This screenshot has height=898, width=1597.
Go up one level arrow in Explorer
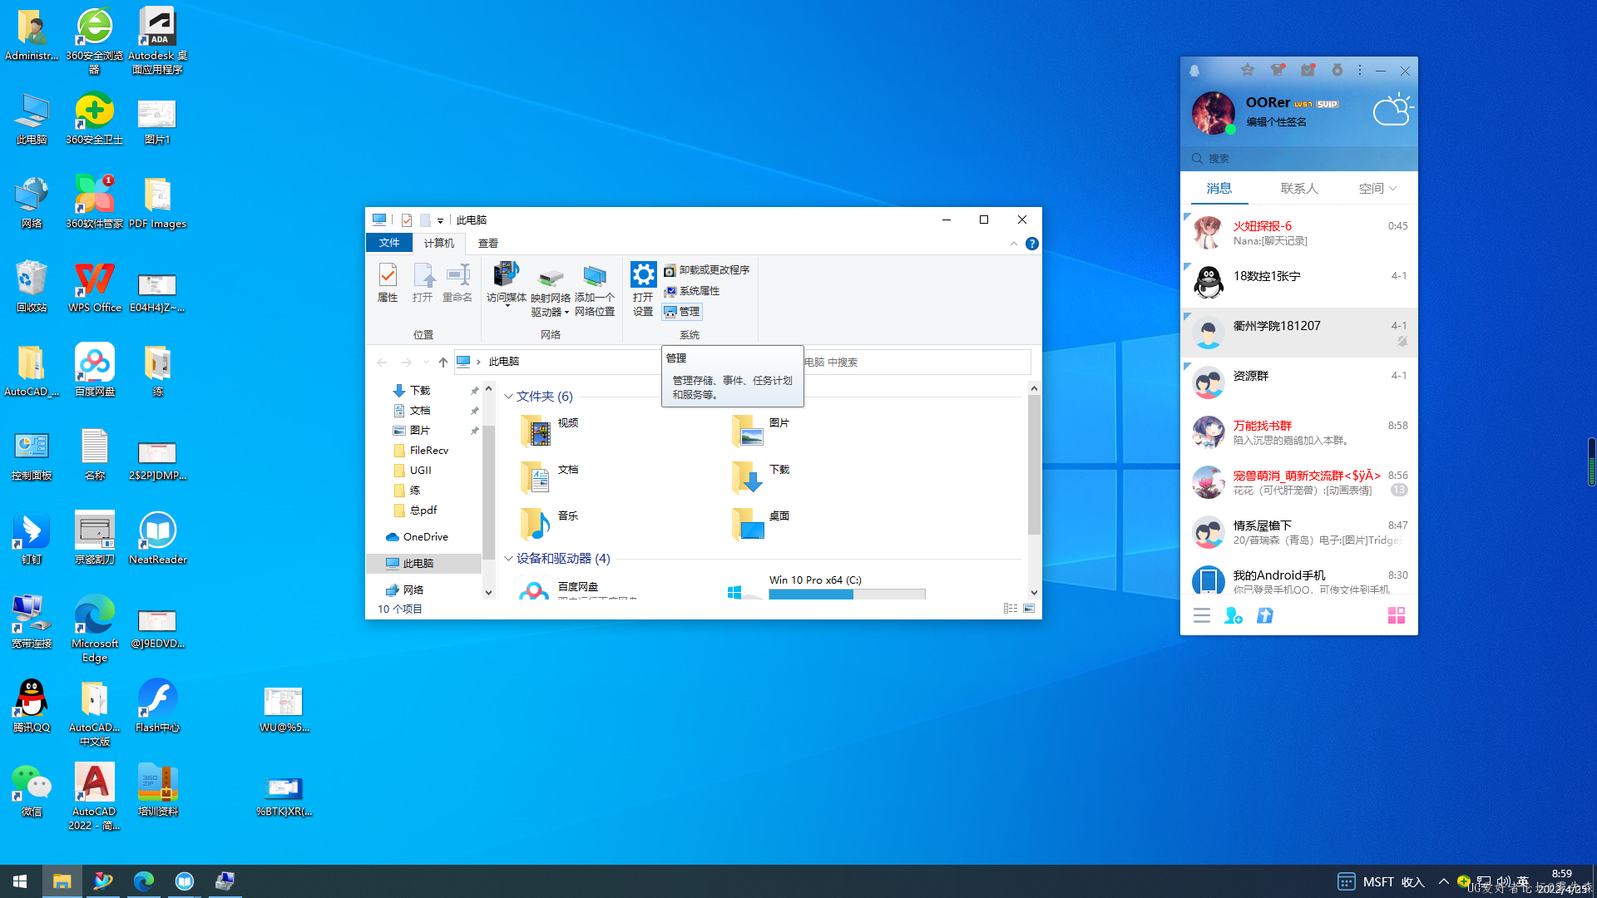[443, 362]
